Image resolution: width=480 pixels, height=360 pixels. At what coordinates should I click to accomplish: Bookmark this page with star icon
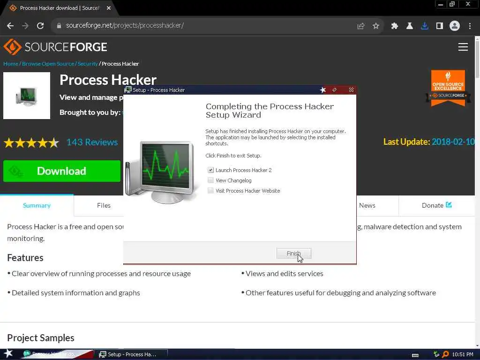pos(376,26)
